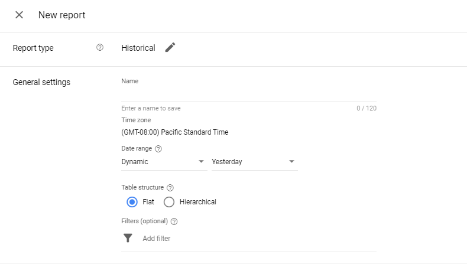Click the arrow beside Dynamic
Viewport: 467px width, 264px height.
[x=201, y=162]
